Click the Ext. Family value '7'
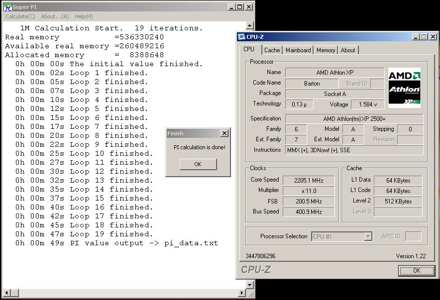This screenshot has width=440, height=300. pyautogui.click(x=296, y=140)
